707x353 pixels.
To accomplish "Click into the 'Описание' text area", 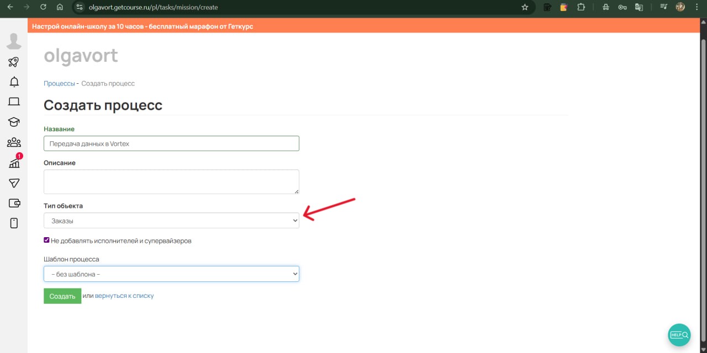I will point(171,181).
